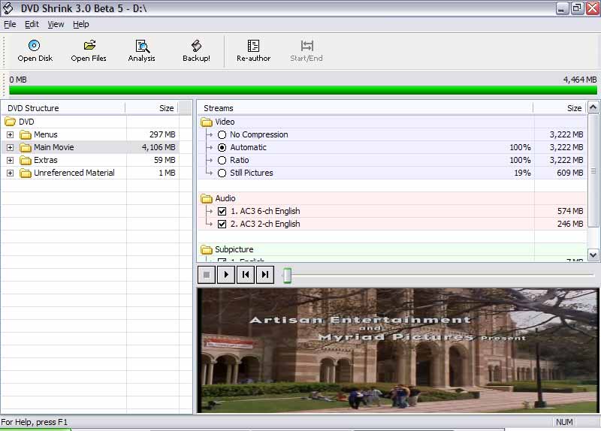This screenshot has width=601, height=431.
Task: Expand the Extras tree node
Action: [x=11, y=160]
